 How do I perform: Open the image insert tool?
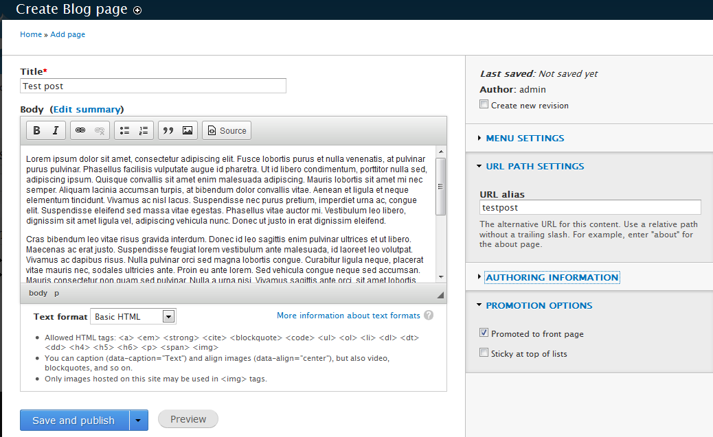[188, 130]
